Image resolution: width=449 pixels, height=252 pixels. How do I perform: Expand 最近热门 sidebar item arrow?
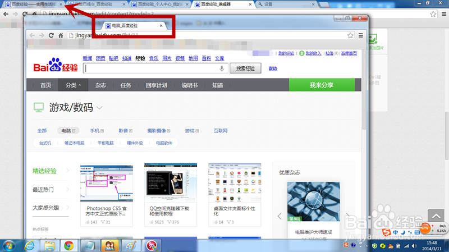click(x=68, y=189)
